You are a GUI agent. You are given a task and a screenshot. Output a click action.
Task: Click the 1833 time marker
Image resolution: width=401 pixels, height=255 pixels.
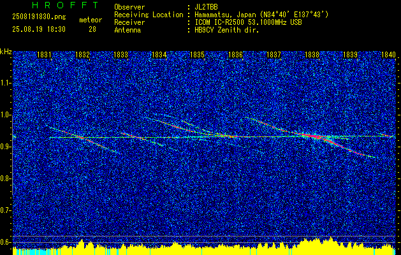click(x=120, y=55)
